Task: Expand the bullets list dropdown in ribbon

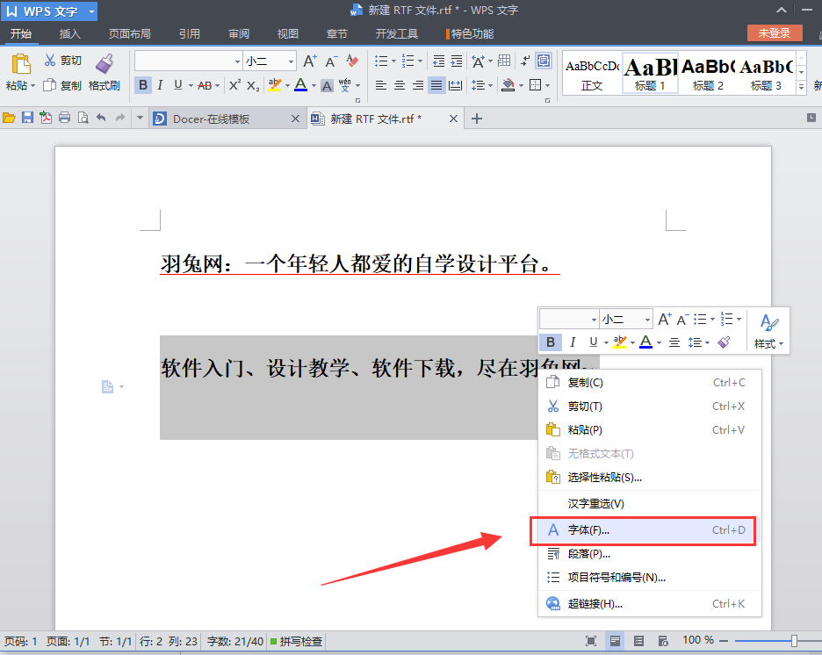Action: [393, 61]
